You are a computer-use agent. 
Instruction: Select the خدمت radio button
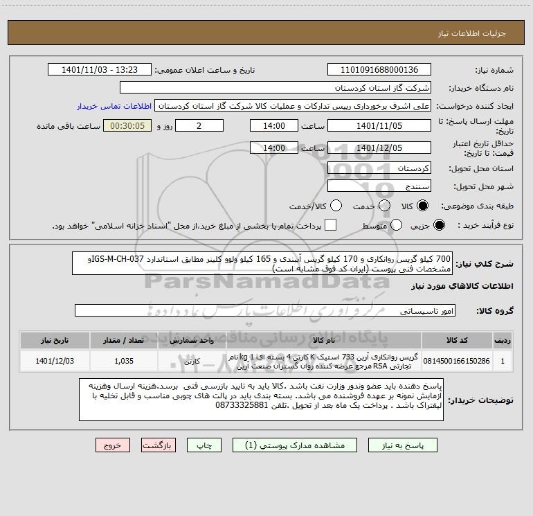point(384,206)
